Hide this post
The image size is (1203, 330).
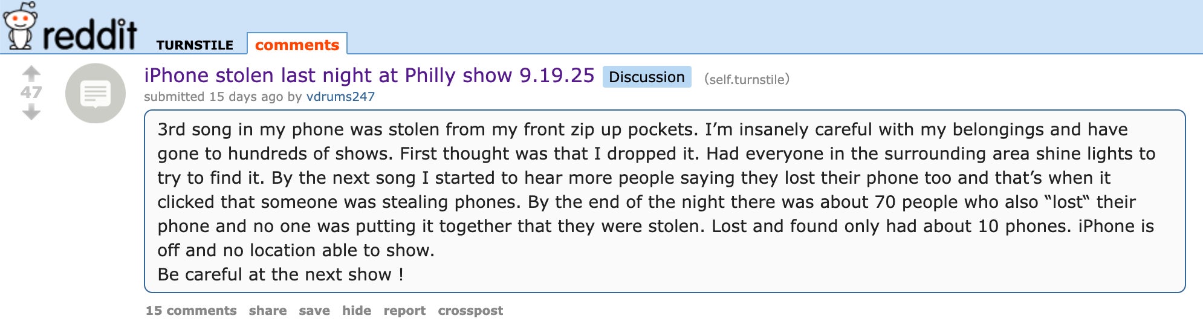point(357,311)
